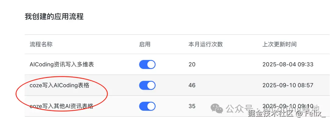Open the coze写入AICoding表格 flow
The height and width of the screenshot is (122, 330).
60,85
